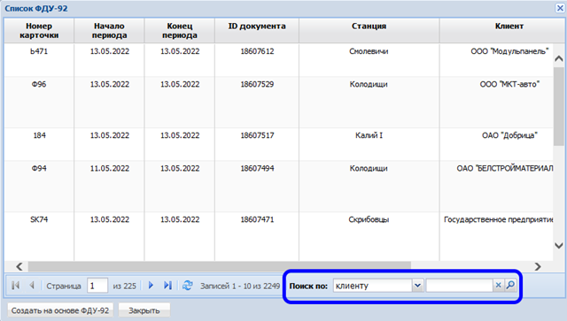Go to the next page arrow

tap(151, 286)
